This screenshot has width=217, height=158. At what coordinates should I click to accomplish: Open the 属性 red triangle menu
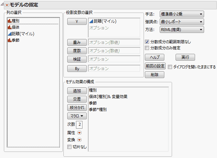click(x=79, y=133)
